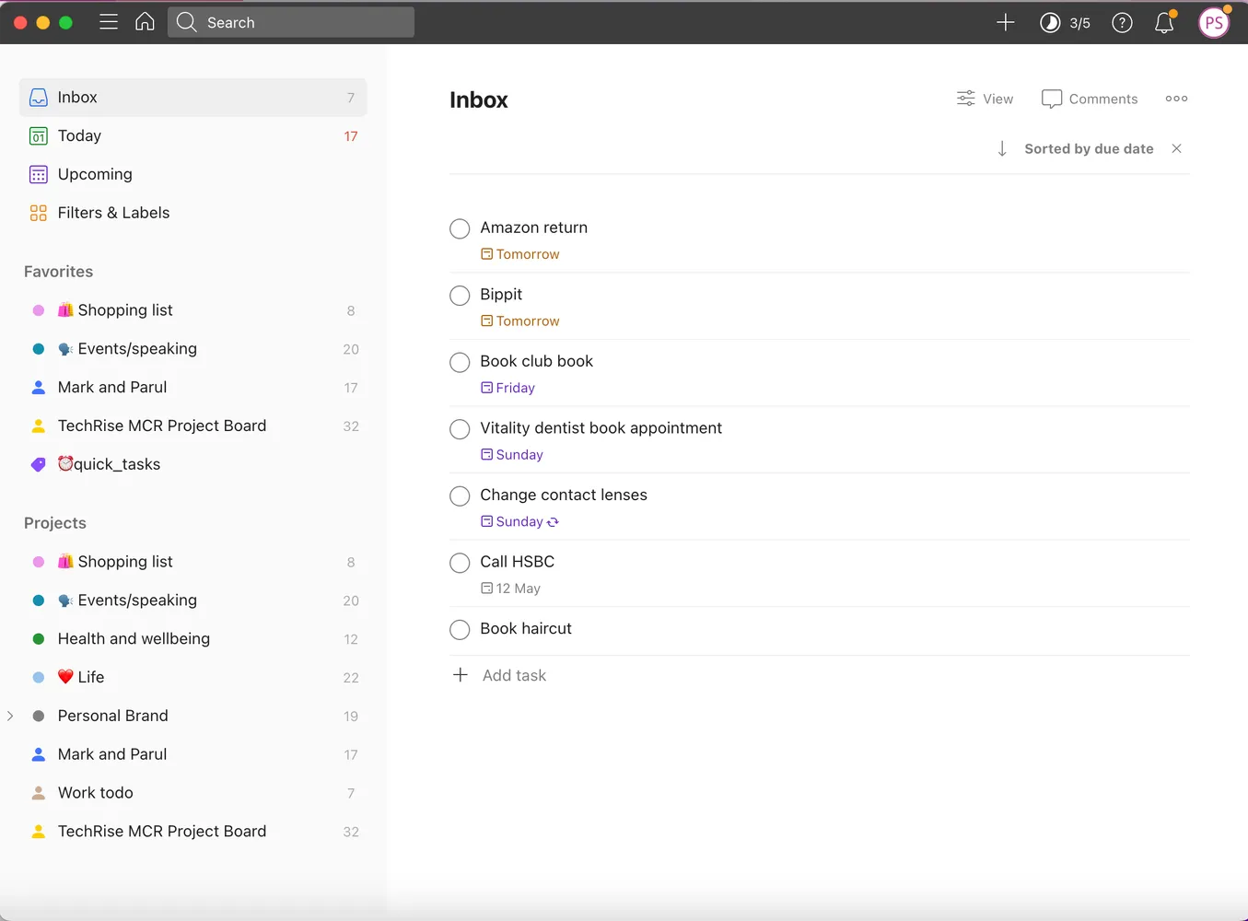
Task: Go to the home icon
Action: [x=145, y=22]
